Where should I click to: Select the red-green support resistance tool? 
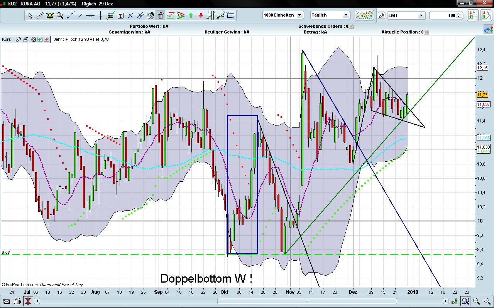[171, 15]
